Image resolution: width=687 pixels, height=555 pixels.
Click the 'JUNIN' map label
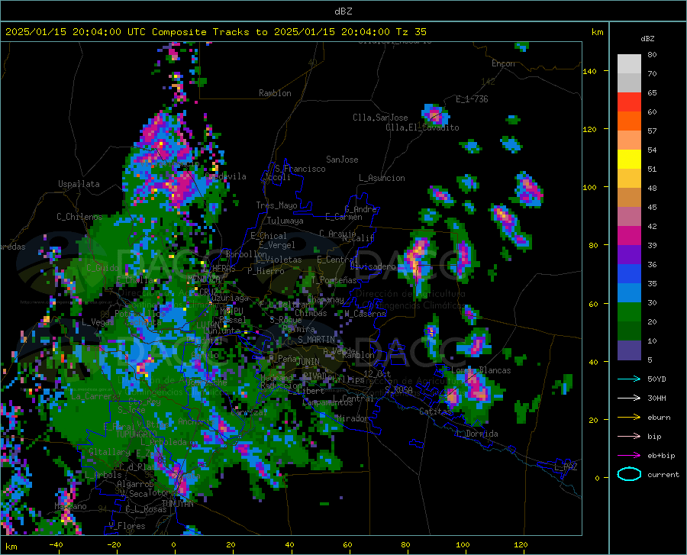coord(308,361)
